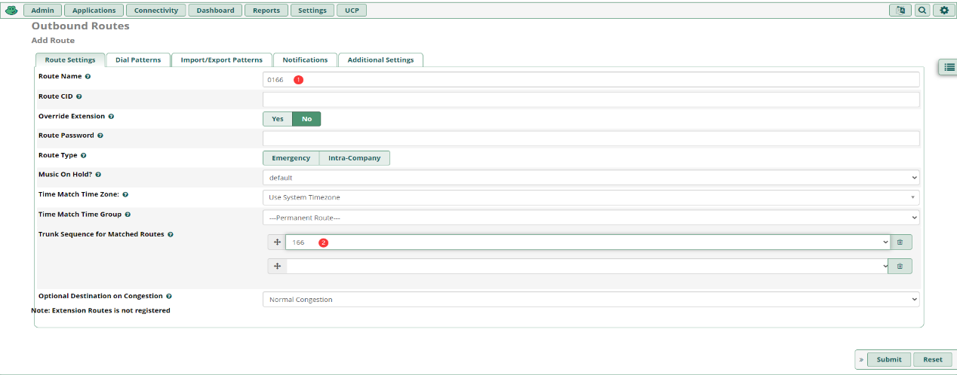Open the Admin menu

(x=43, y=11)
